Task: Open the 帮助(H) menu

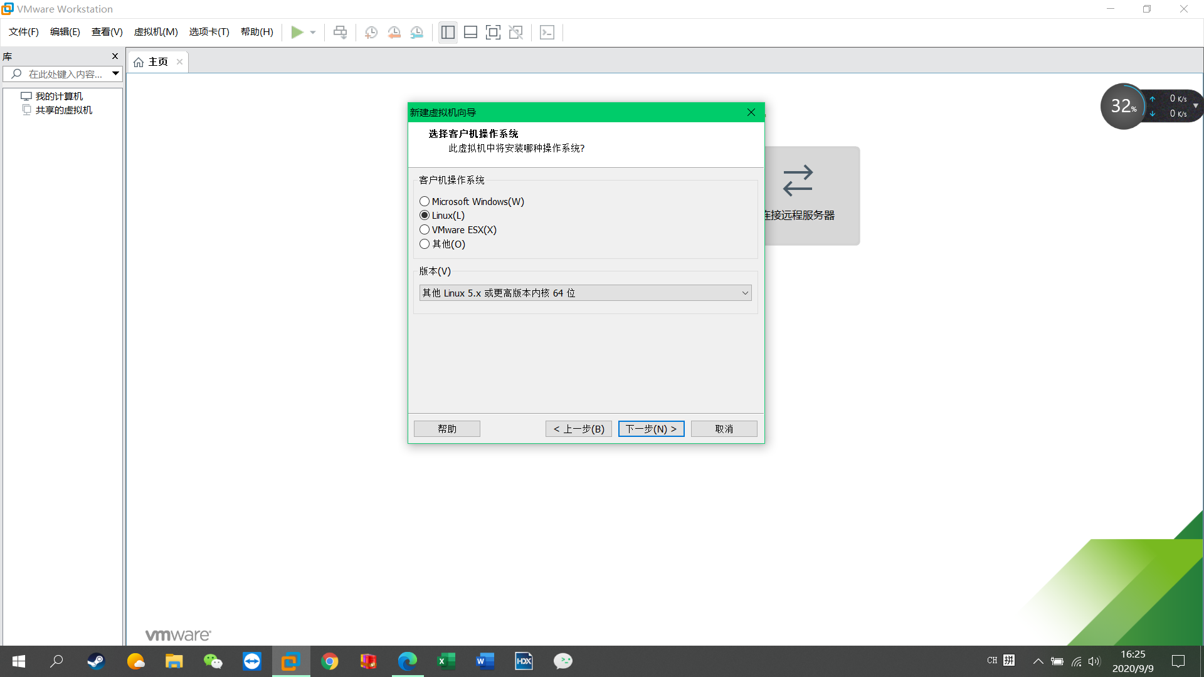Action: click(257, 32)
